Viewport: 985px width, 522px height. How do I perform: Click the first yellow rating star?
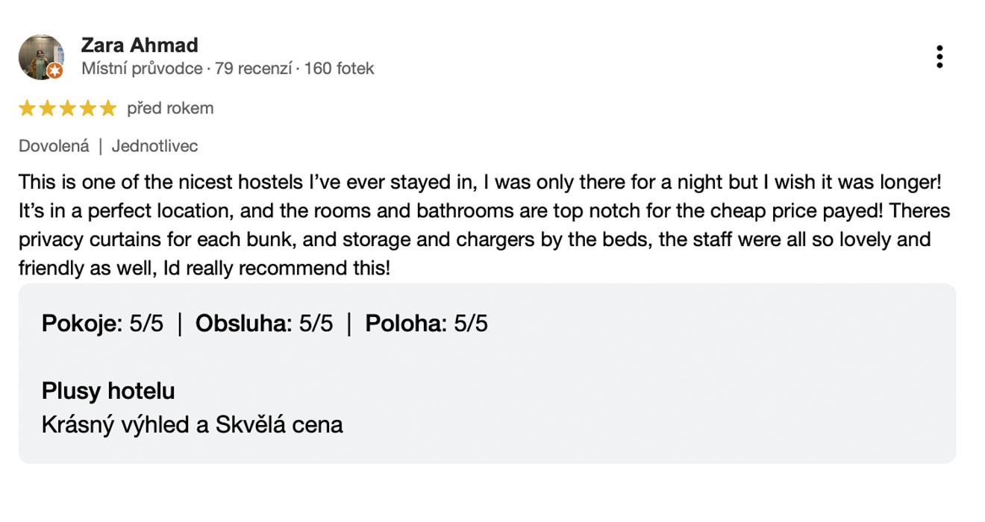(28, 109)
